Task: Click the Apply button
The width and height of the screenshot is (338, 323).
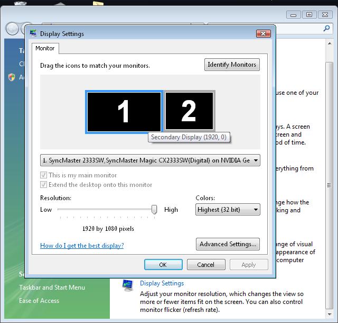Action: coord(249,265)
